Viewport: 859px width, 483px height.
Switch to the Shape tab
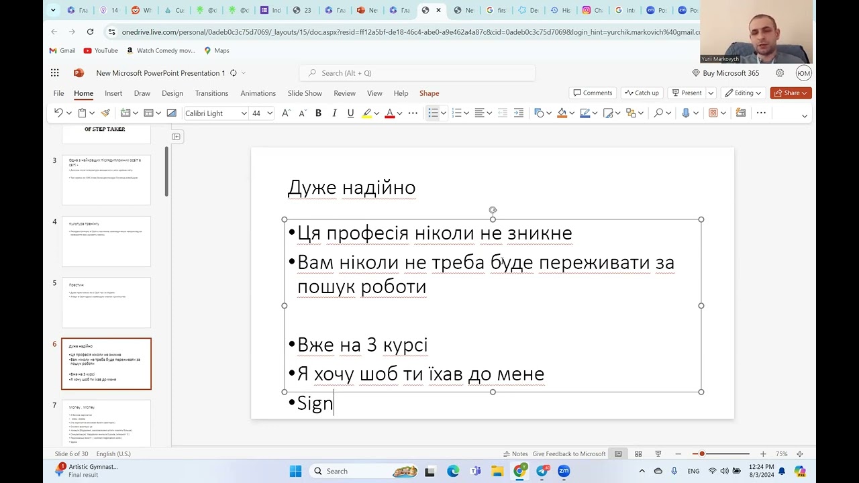point(429,93)
